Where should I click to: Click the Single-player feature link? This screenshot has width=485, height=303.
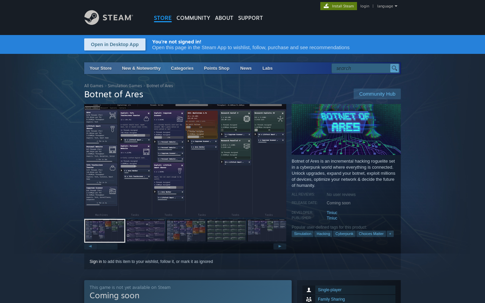coord(330,290)
